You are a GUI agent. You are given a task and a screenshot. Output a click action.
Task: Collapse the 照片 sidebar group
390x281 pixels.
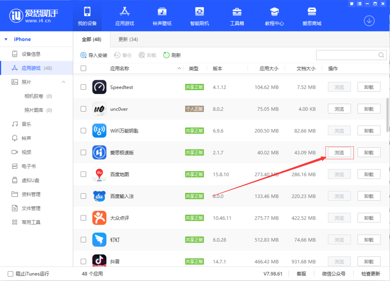coord(64,82)
